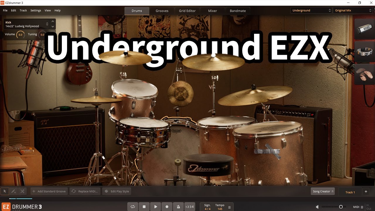
Task: Select next kick with down arrow
Action: pos(53,27)
